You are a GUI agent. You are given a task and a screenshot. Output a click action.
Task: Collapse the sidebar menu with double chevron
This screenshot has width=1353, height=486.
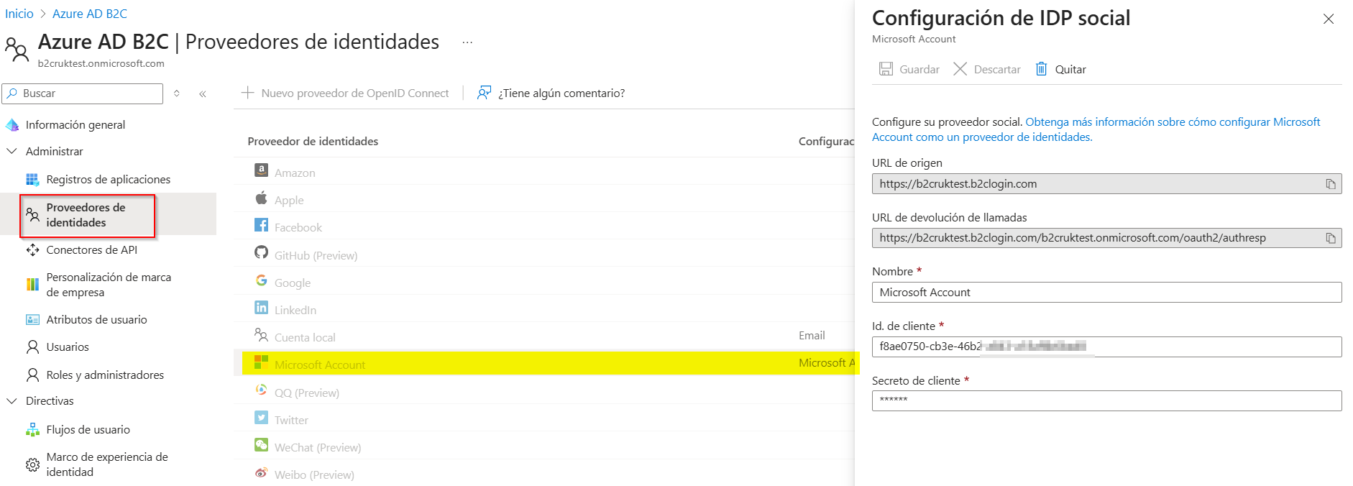pyautogui.click(x=203, y=93)
